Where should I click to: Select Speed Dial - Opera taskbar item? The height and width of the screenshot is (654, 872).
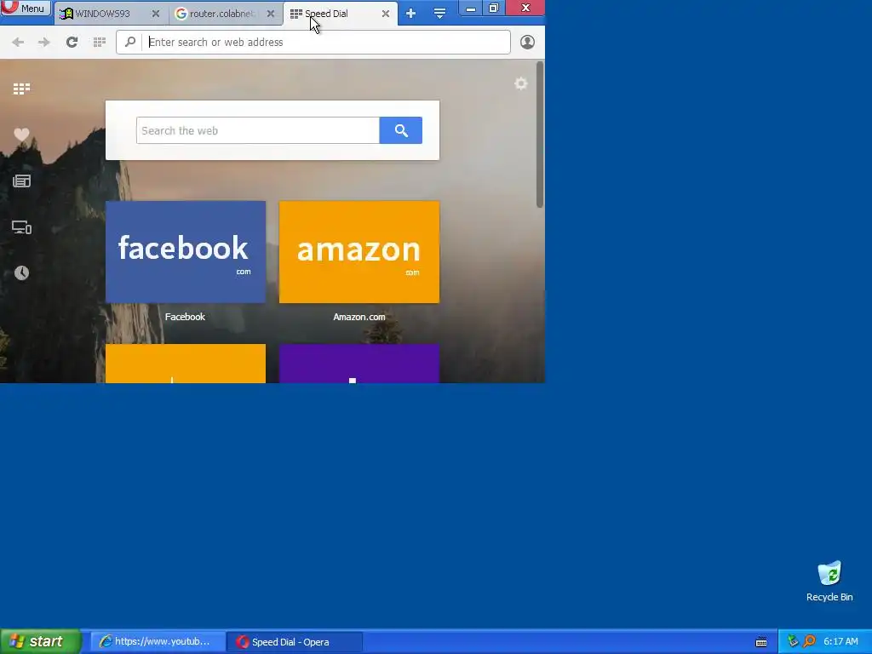click(295, 642)
